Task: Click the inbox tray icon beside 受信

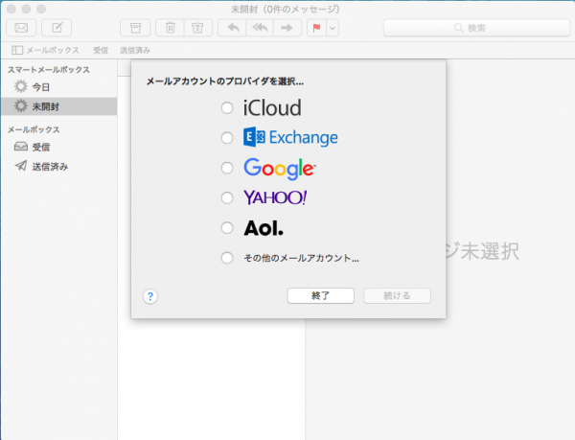Action: tap(21, 147)
